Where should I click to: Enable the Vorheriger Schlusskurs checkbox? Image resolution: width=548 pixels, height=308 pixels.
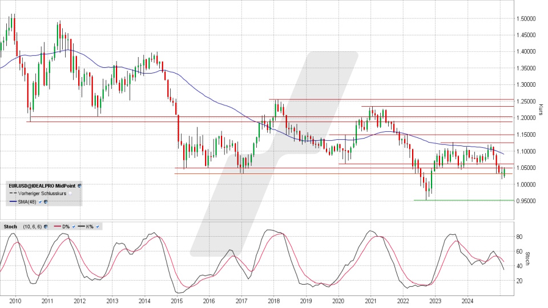point(70,193)
